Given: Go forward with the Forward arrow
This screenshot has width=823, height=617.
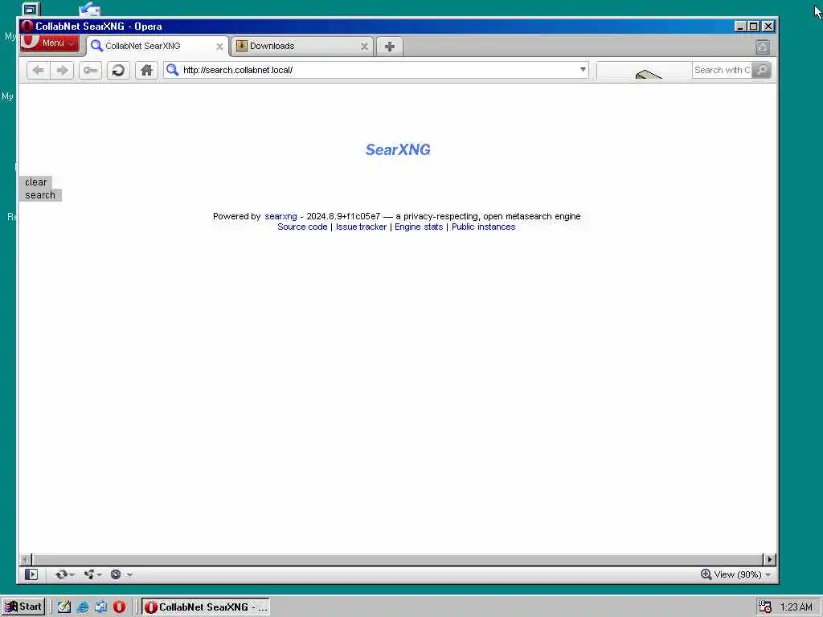Looking at the screenshot, I should coord(62,71).
